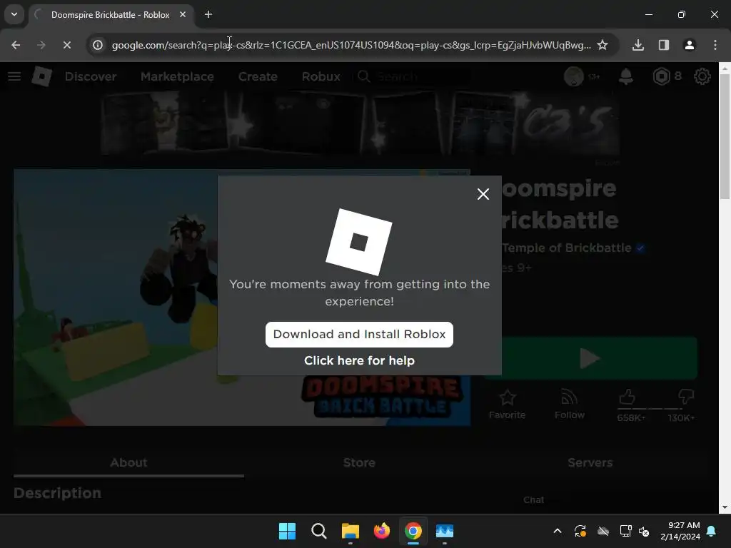Open the clock and date panel
Viewport: 731px width, 548px height.
click(x=680, y=531)
